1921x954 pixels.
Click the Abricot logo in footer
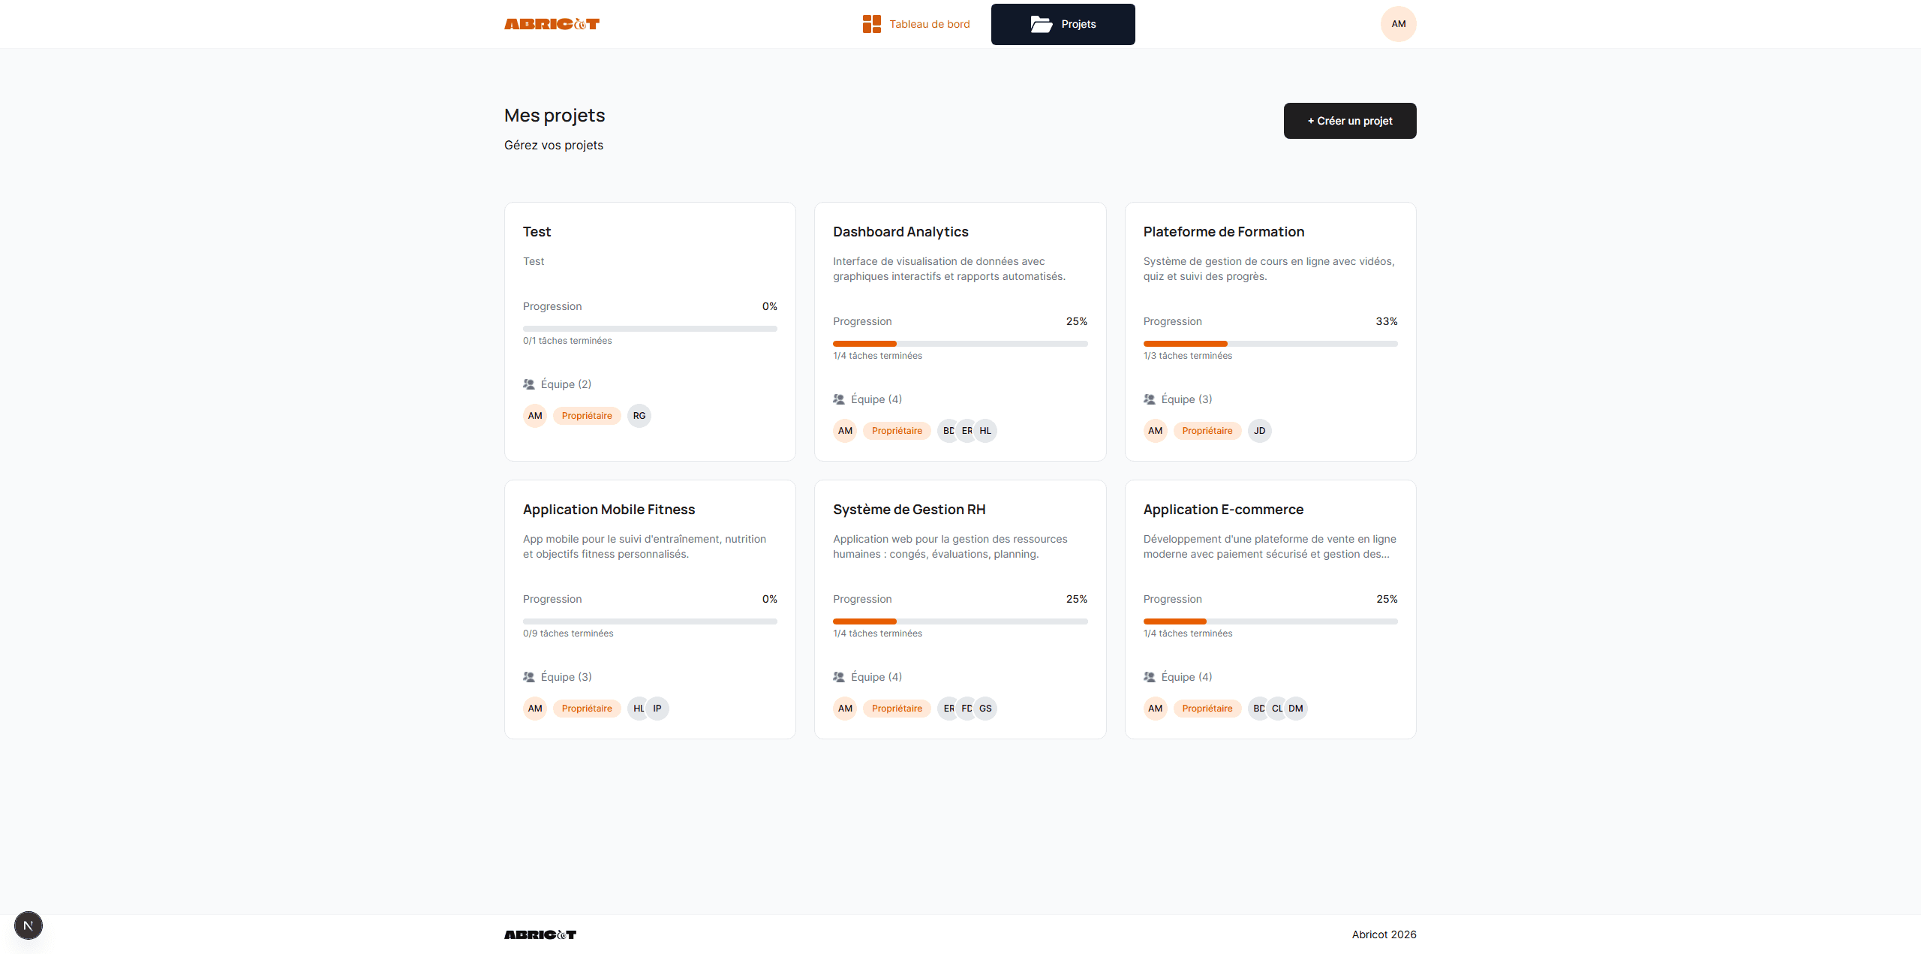pyautogui.click(x=540, y=934)
